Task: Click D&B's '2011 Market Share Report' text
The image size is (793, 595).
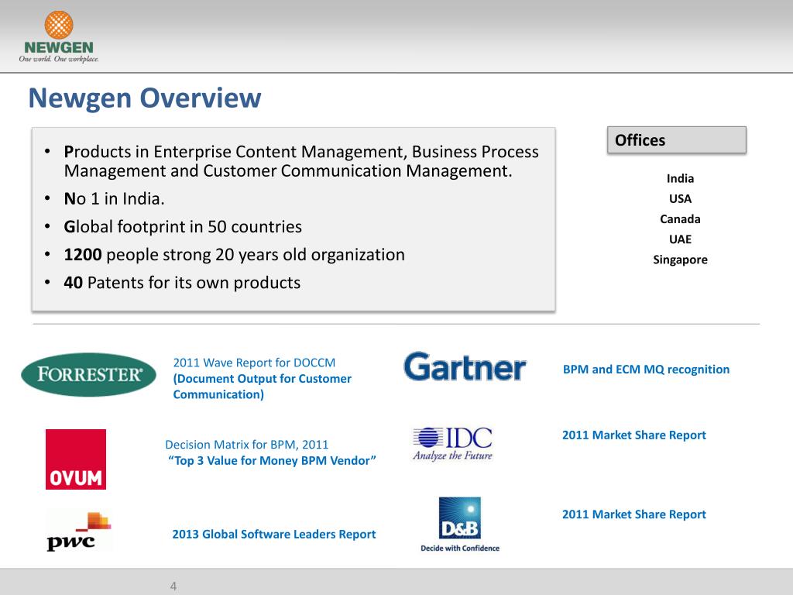Action: [x=633, y=514]
